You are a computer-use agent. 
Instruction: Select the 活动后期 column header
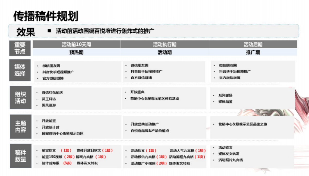point(253,44)
